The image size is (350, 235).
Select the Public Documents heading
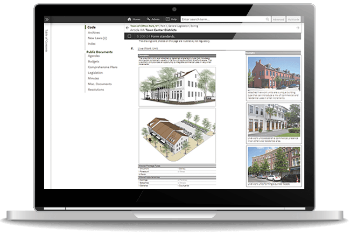(100, 52)
